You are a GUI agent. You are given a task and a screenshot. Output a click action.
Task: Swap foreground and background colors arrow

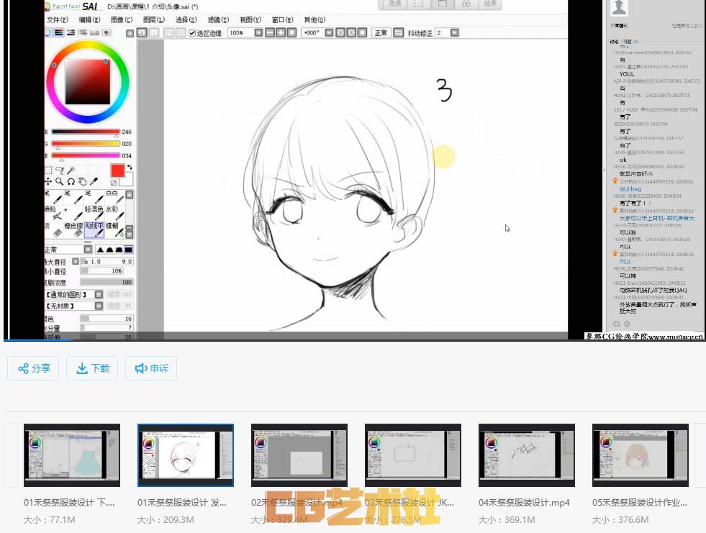130,168
